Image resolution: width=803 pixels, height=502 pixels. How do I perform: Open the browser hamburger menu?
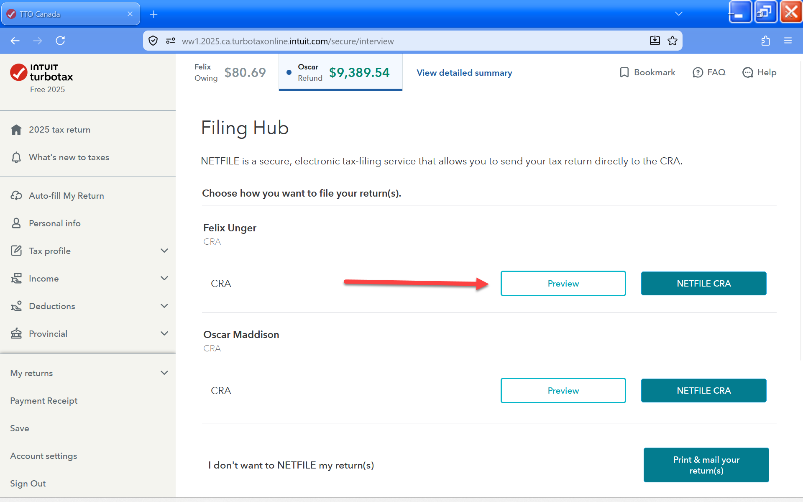(x=788, y=41)
